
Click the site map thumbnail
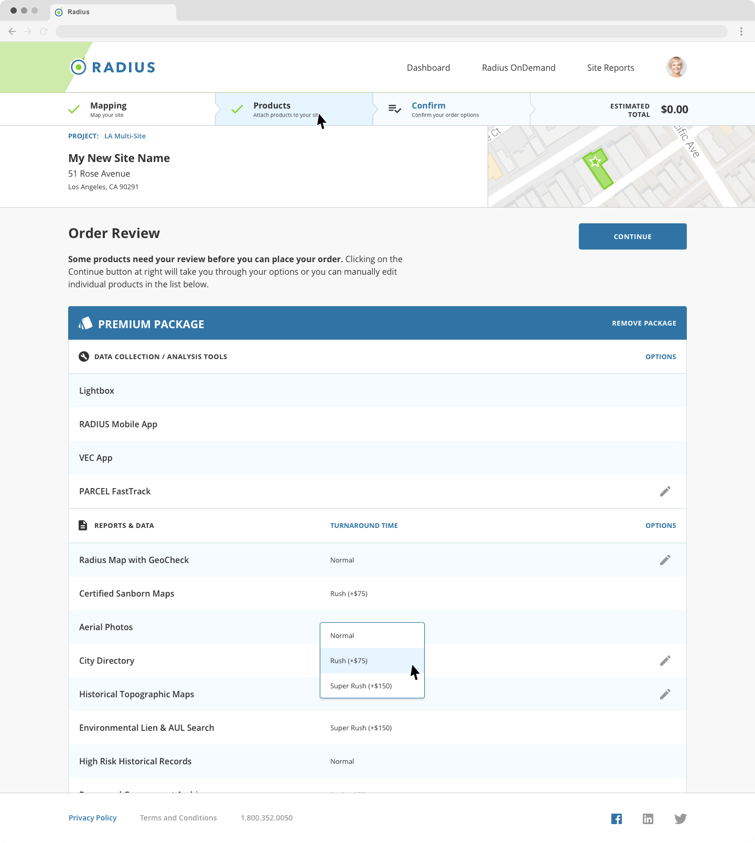[x=621, y=166]
